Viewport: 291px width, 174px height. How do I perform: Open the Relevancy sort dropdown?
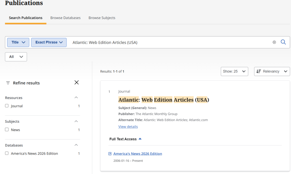272,71
